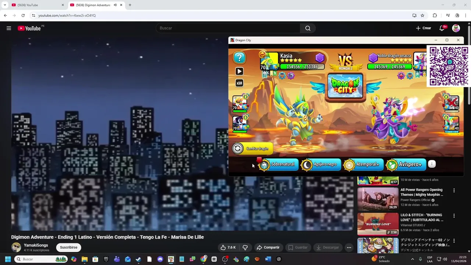Open File Explorer from taskbar
This screenshot has height=265, width=471.
[x=84, y=259]
